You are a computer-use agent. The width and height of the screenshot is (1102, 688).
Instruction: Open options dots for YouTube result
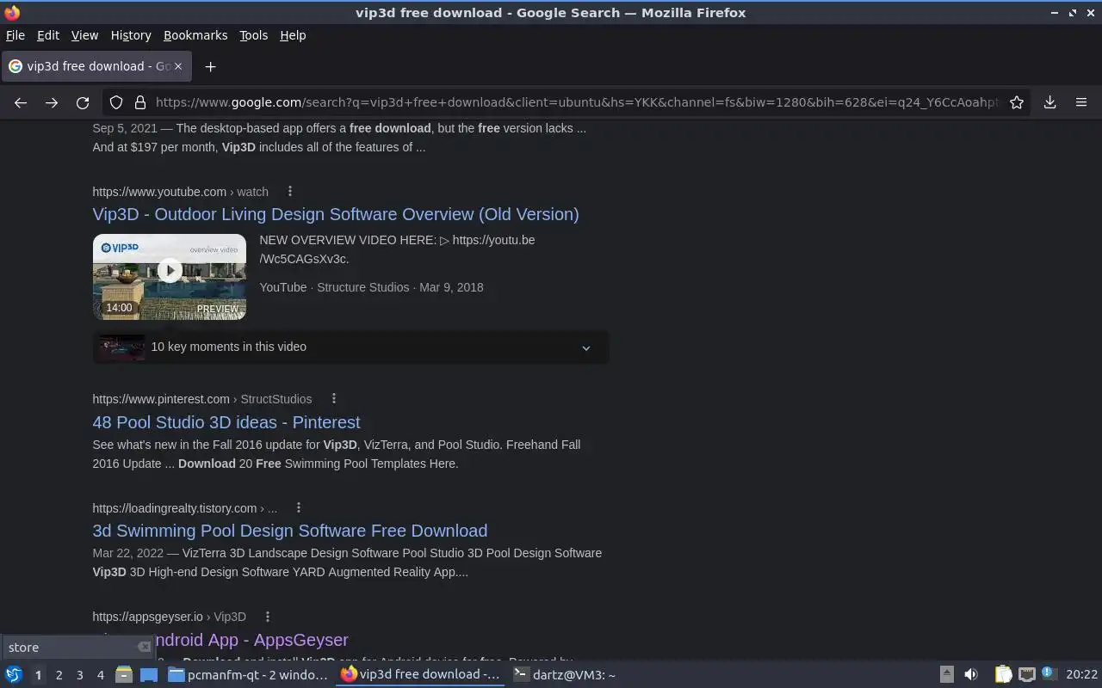(290, 191)
